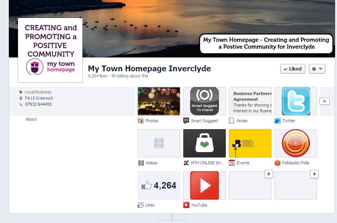337x223 pixels.
Task: Open the MTH ONLINE SH... label link
Action: (x=207, y=163)
